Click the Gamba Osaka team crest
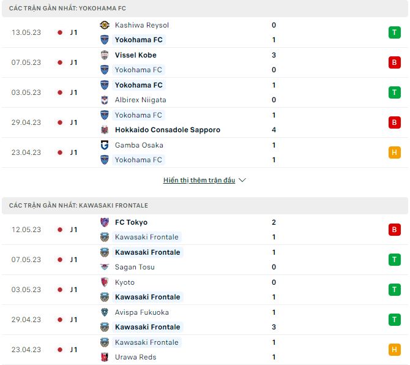The height and width of the screenshot is (365, 410). point(104,145)
